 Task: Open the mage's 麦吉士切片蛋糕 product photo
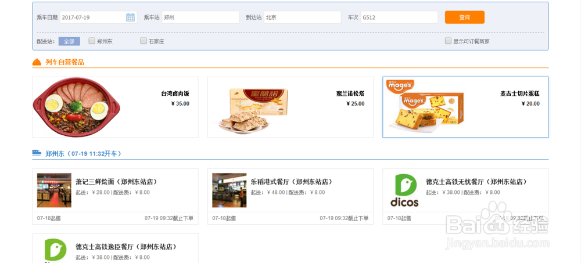[424, 105]
